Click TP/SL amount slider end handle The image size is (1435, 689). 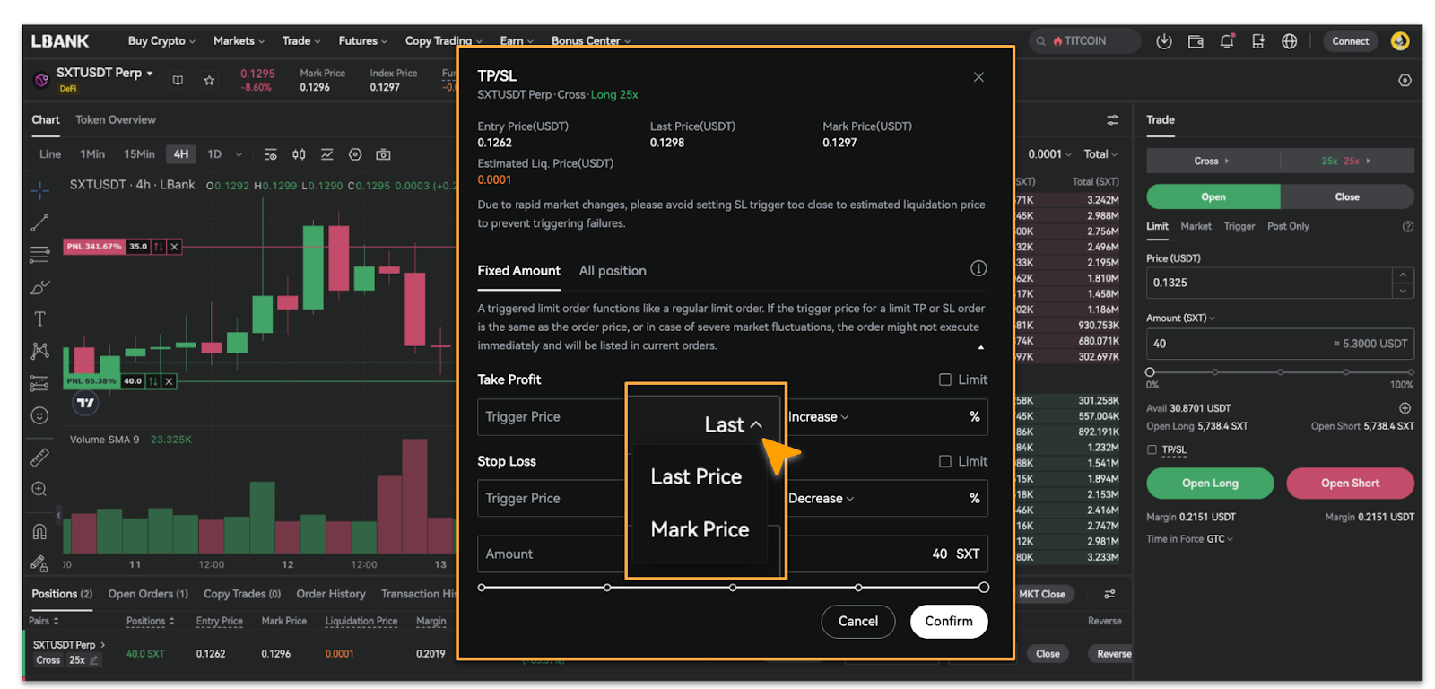[x=984, y=588]
